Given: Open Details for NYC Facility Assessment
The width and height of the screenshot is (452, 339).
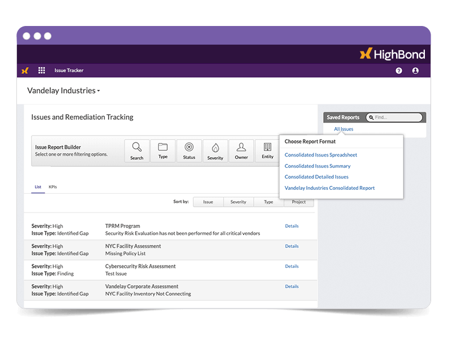Looking at the screenshot, I should (x=292, y=246).
